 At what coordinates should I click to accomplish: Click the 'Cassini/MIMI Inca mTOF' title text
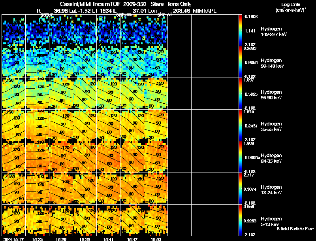click(x=90, y=4)
